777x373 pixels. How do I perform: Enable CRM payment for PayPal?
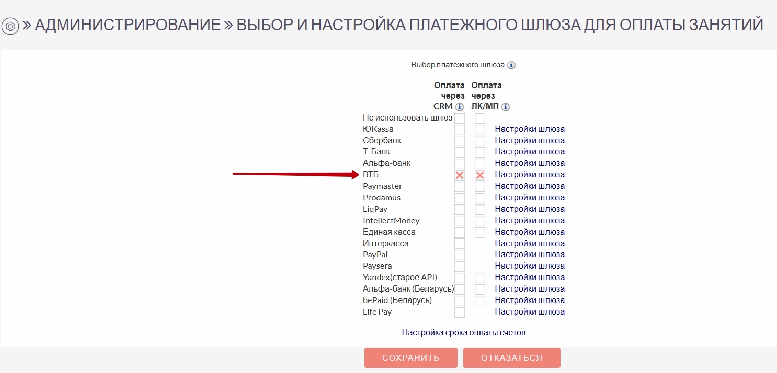coord(460,255)
